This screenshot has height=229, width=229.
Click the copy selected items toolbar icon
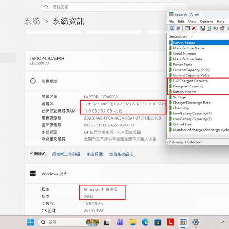(216, 28)
